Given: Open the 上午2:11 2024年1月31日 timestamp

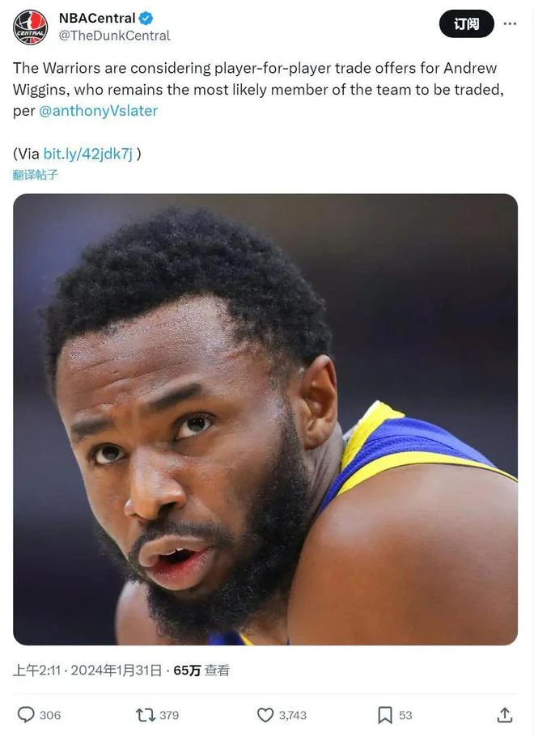Looking at the screenshot, I should coord(87,670).
